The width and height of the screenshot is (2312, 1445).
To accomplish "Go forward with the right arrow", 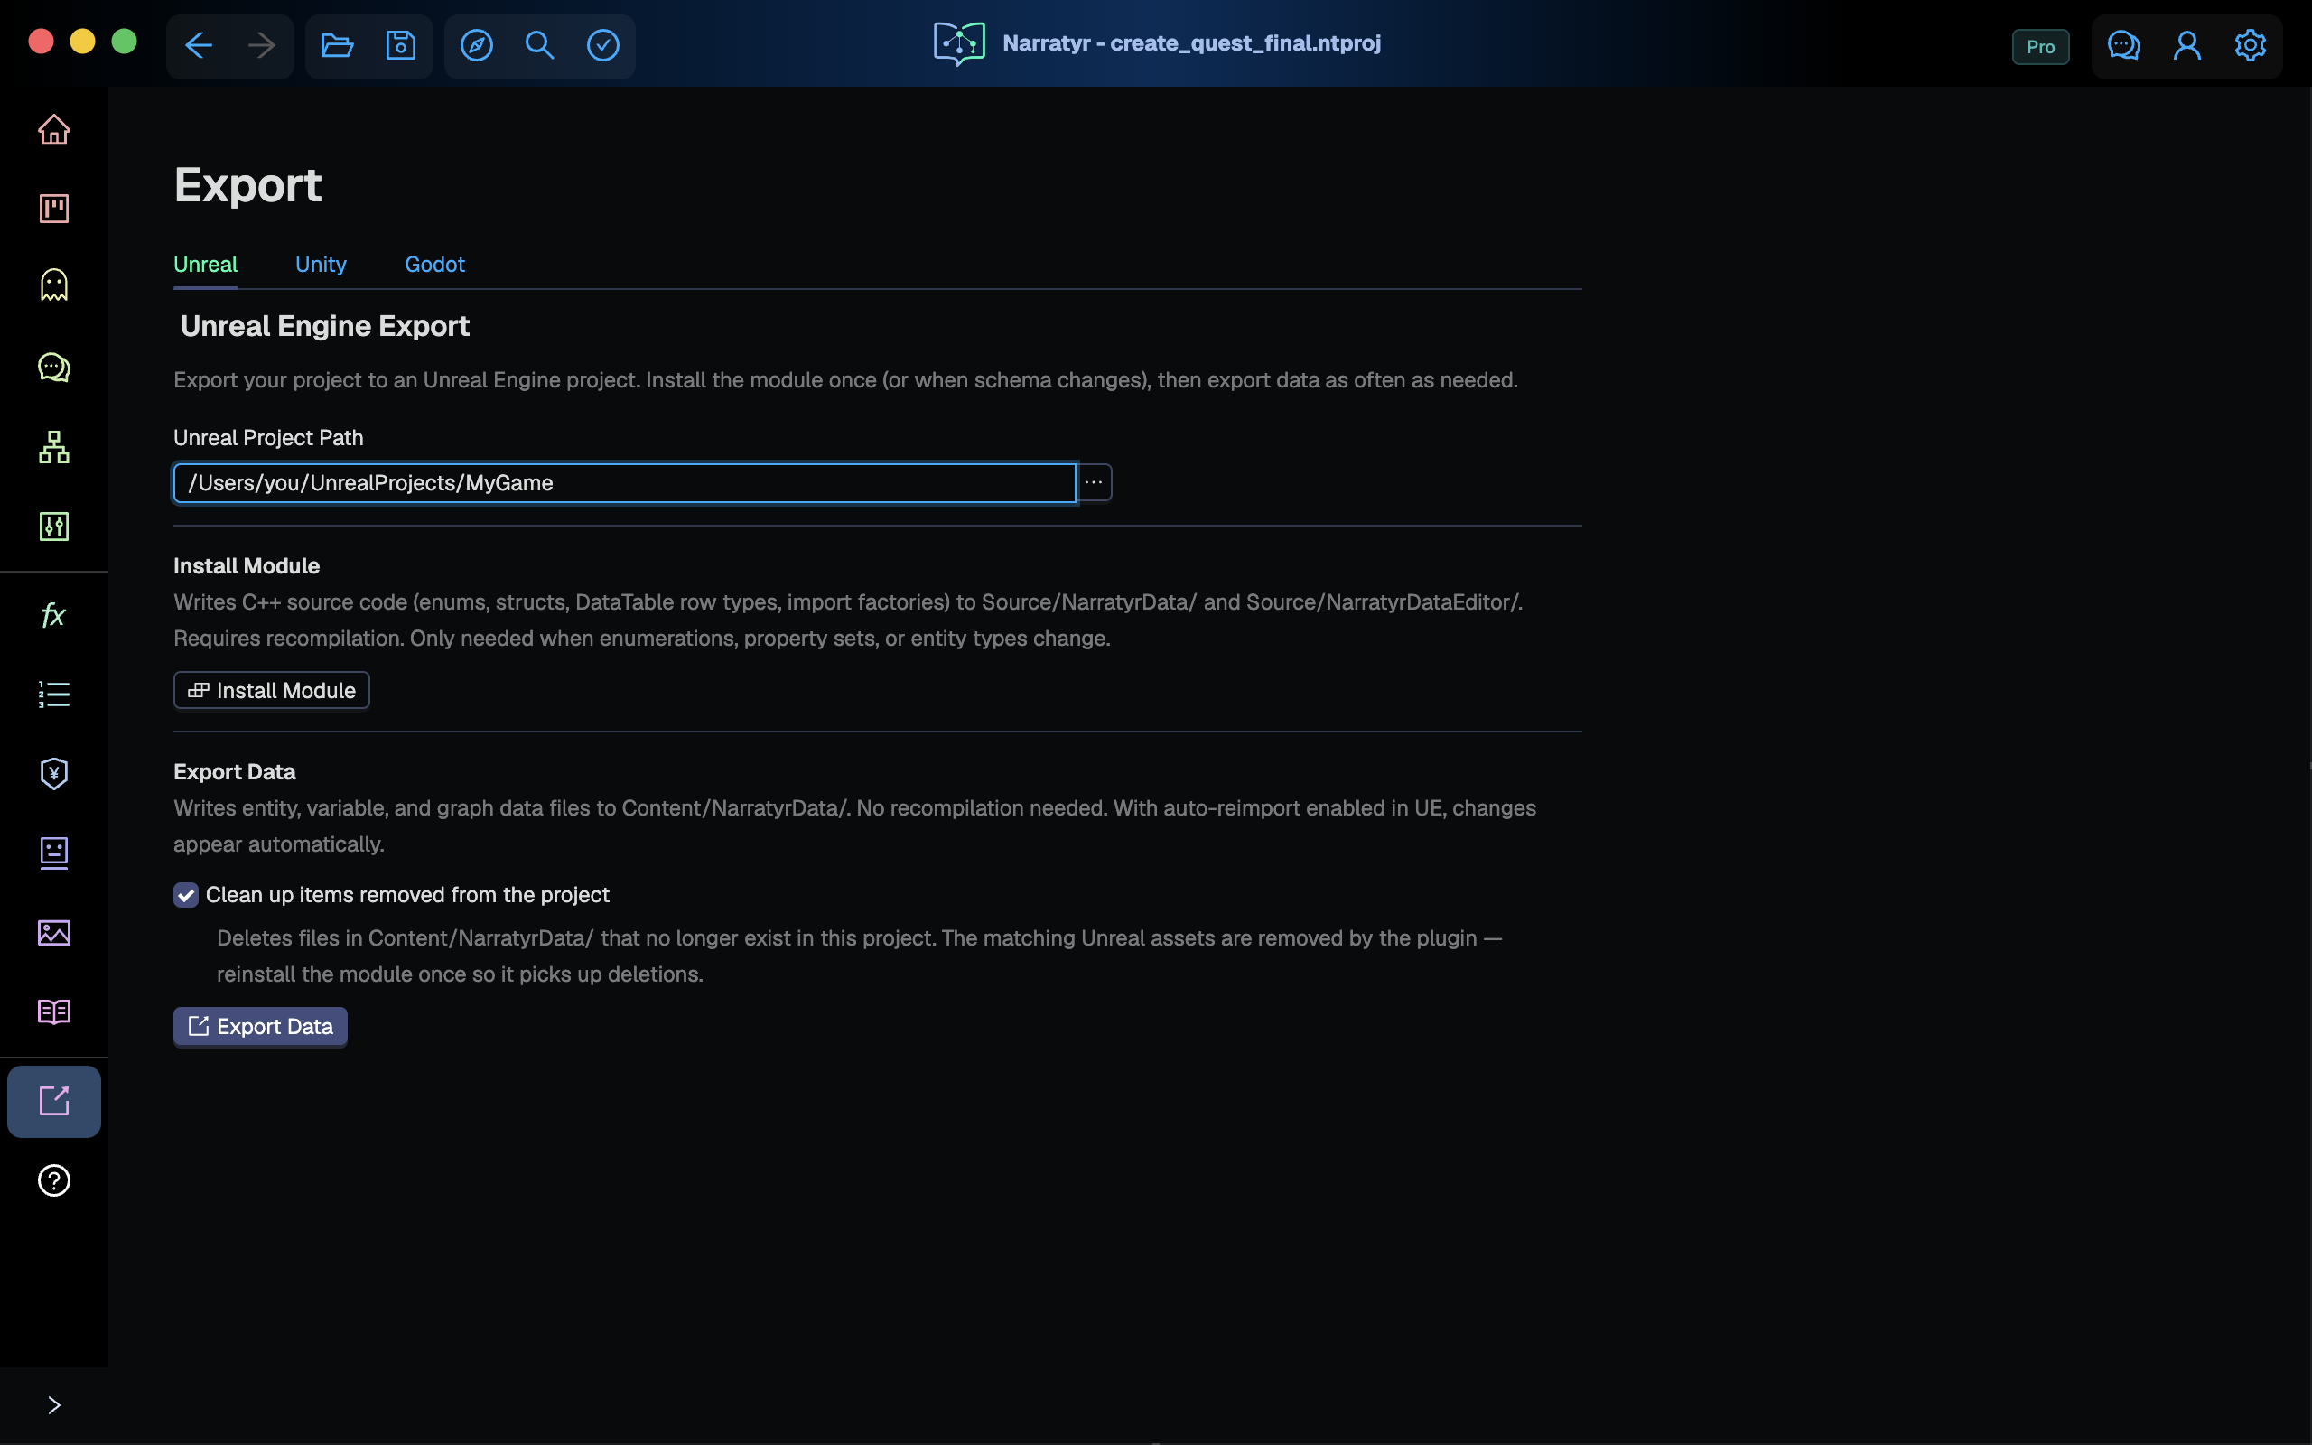I will pos(261,45).
